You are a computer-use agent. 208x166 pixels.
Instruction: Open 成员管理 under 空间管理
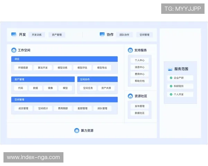tap(23, 108)
